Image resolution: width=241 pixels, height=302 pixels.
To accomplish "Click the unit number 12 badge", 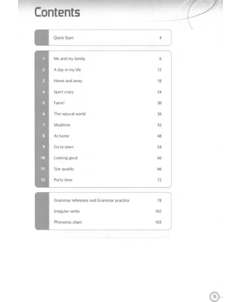I will pyautogui.click(x=43, y=180).
